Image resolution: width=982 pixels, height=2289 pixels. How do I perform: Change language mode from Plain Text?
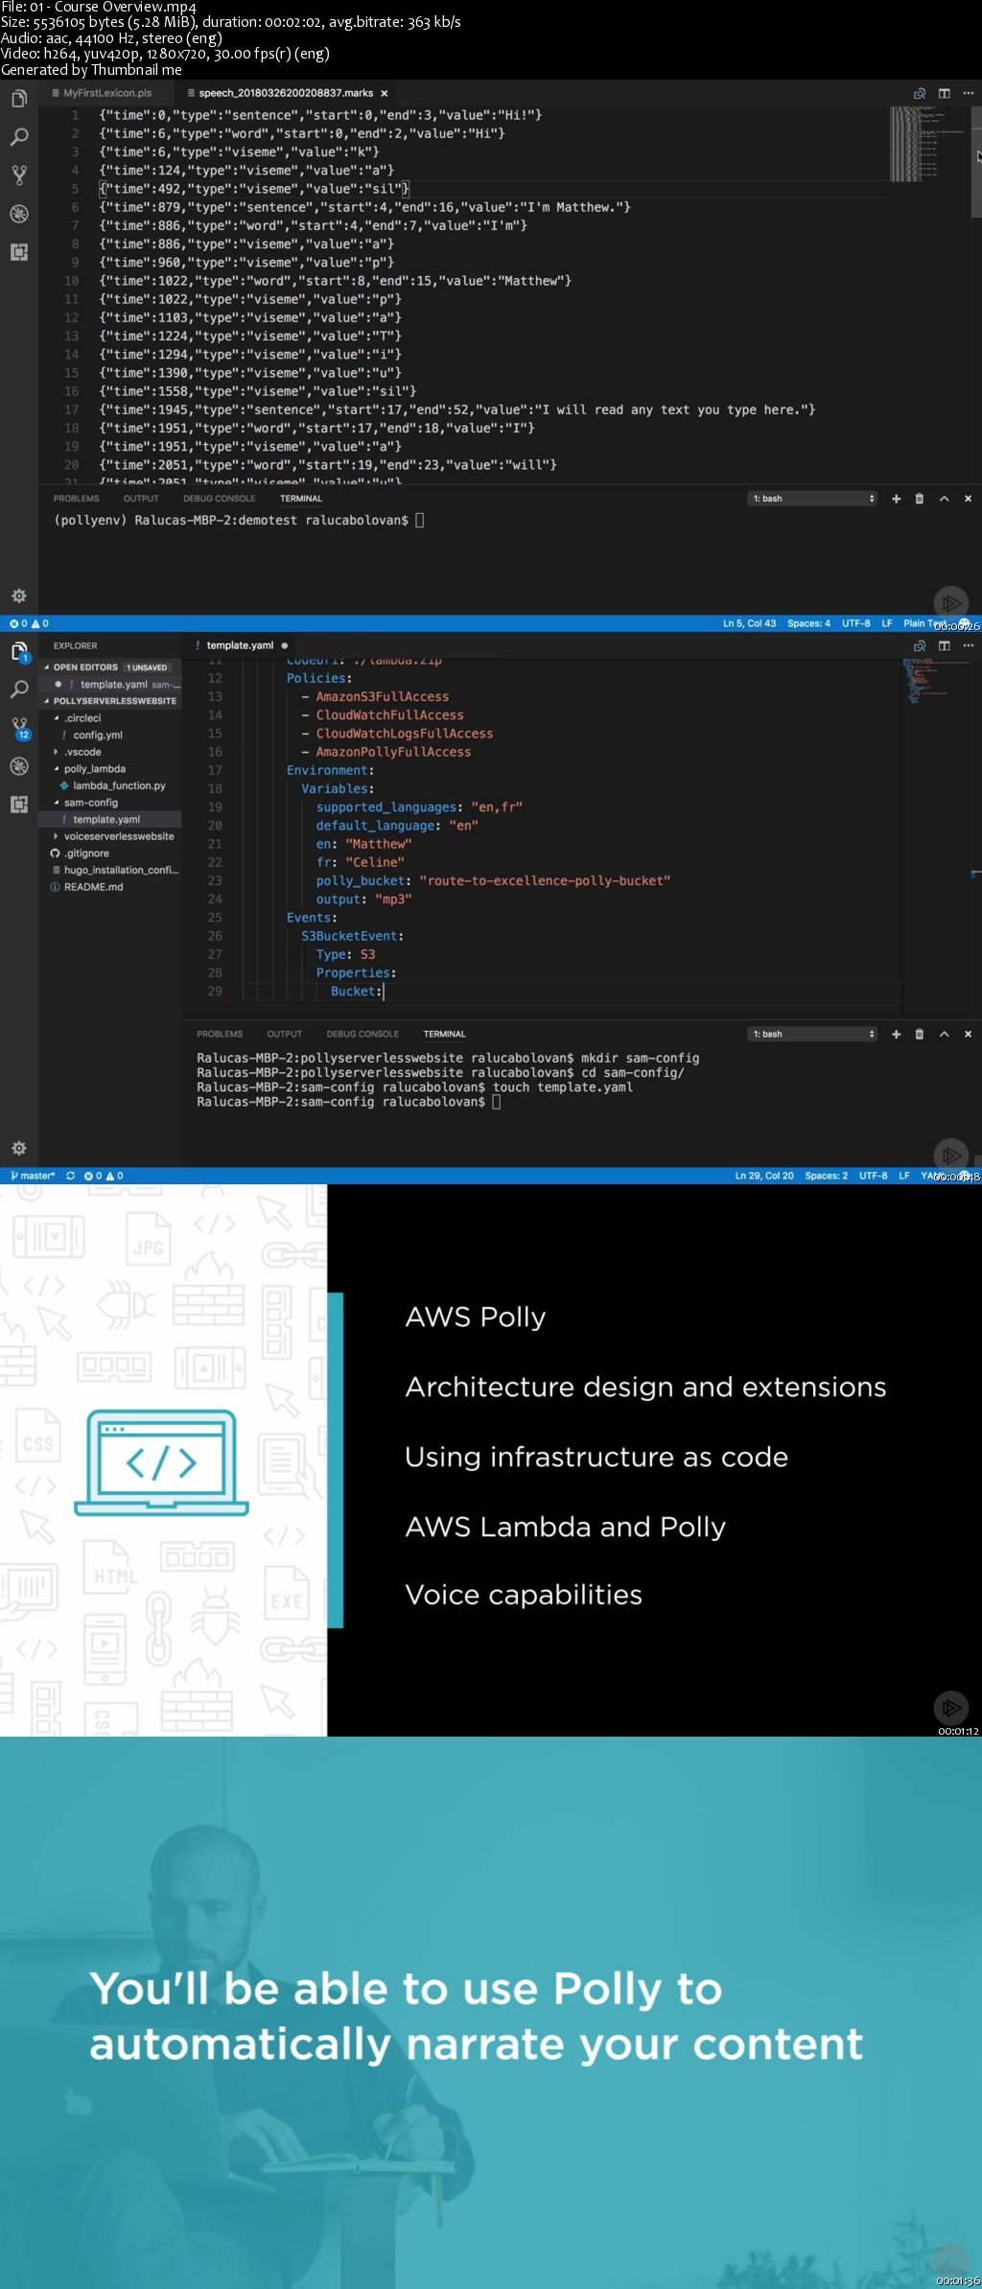click(x=925, y=623)
